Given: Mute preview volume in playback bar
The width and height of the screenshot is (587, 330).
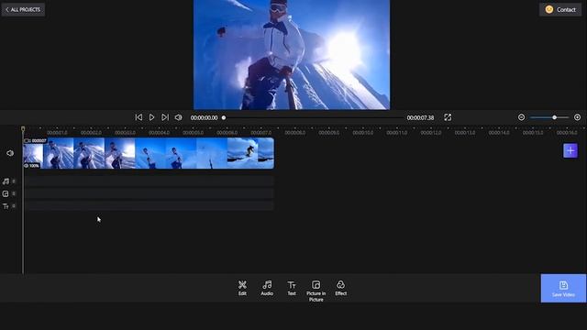Looking at the screenshot, I should [178, 117].
